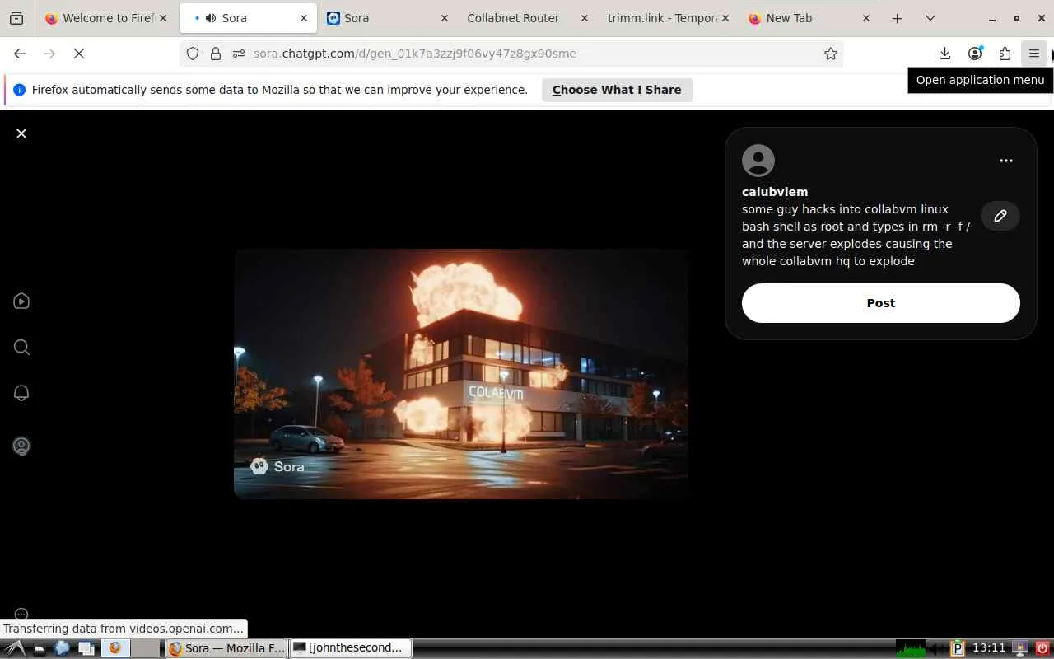Screen dimensions: 1054x659
Task: Edit the prompt with the pencil icon
Action: point(1000,216)
